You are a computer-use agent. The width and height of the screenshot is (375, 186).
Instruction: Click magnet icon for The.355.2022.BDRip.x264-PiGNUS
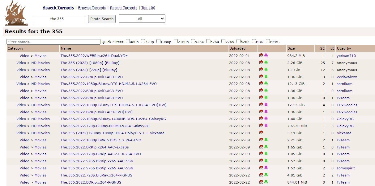261,182
